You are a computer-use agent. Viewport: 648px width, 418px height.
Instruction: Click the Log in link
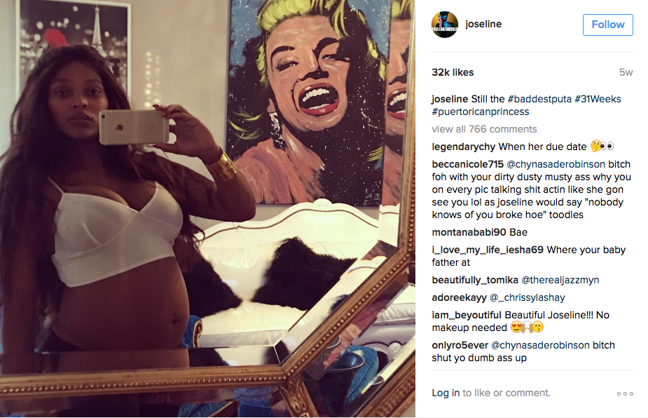point(446,393)
